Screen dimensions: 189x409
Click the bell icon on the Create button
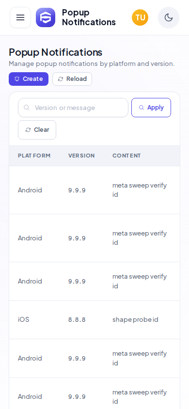tap(17, 79)
